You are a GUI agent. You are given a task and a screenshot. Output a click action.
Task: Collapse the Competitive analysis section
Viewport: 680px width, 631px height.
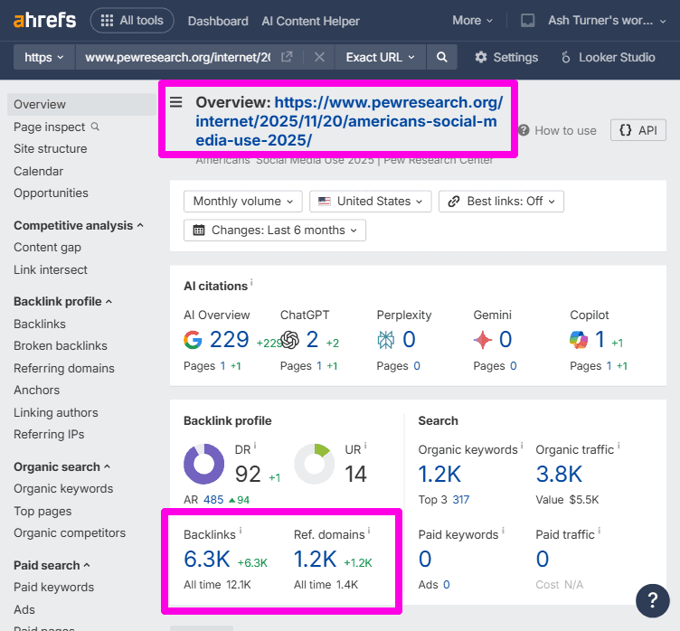[79, 225]
